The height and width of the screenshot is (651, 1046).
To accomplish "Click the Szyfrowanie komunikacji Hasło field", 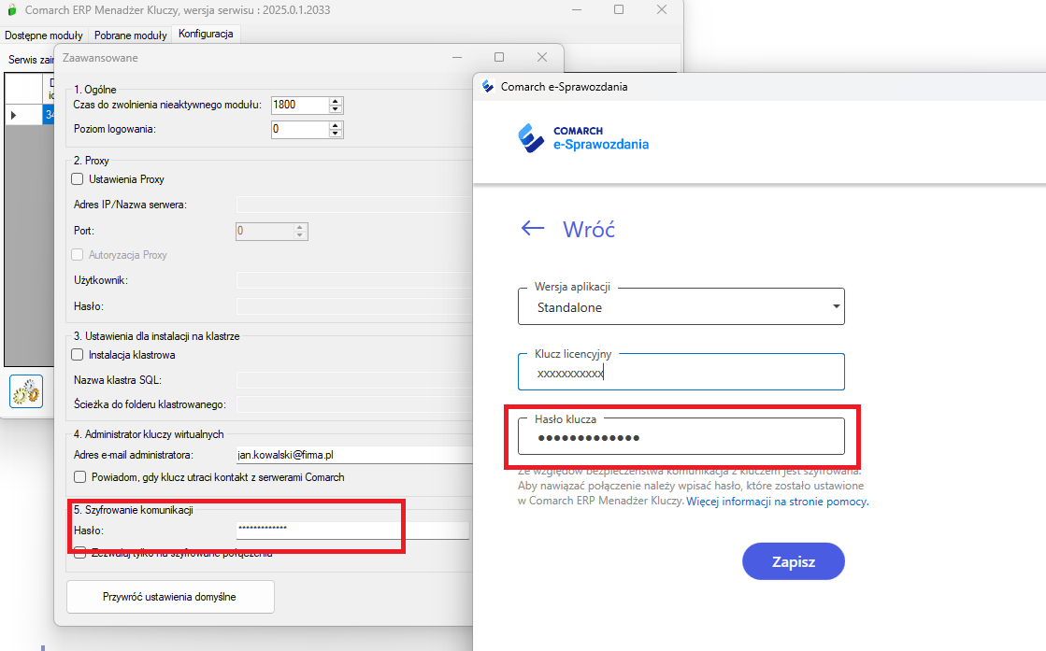I will pyautogui.click(x=353, y=530).
